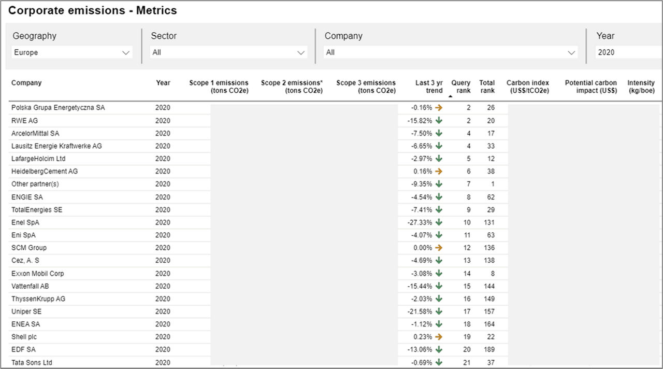The width and height of the screenshot is (663, 369).
Task: Click the down trend arrow for ENGIE SA
Action: [x=439, y=197]
